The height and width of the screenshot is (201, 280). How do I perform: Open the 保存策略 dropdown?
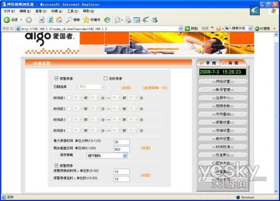pyautogui.click(x=107, y=156)
